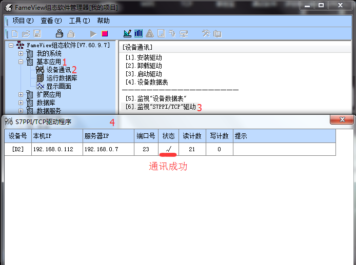Viewport: 356px width, 265px height.
Task: Click the blue bar chart toolbar icon
Action: tap(139, 34)
